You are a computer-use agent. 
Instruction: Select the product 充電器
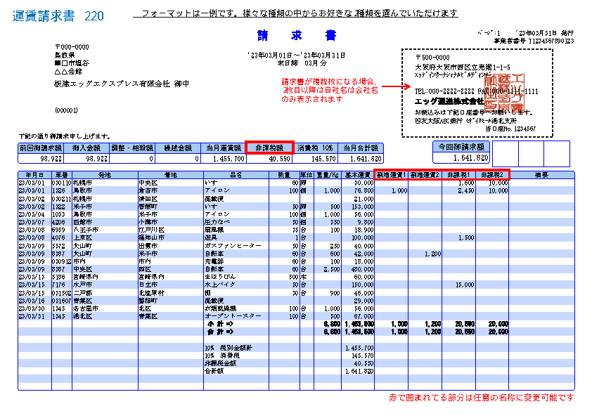tap(214, 261)
